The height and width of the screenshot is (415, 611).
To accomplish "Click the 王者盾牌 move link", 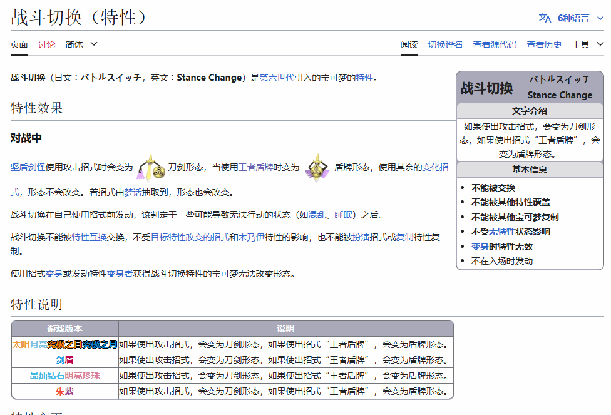I will pyautogui.click(x=255, y=167).
